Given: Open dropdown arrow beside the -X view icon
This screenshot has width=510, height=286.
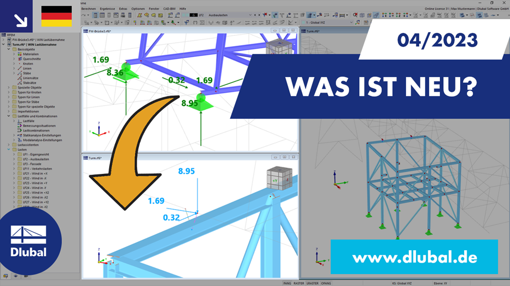Looking at the screenshot, I should point(410,15).
